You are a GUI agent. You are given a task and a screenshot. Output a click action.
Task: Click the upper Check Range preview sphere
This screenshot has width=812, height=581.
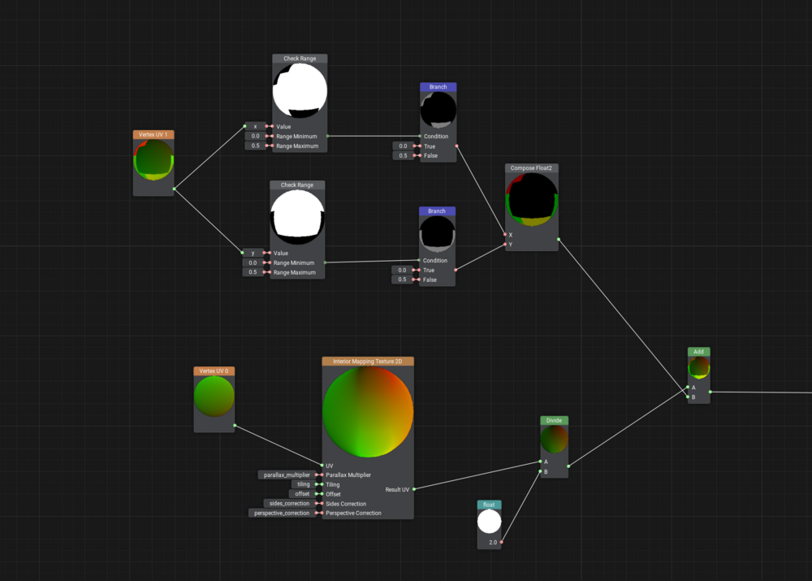click(299, 91)
